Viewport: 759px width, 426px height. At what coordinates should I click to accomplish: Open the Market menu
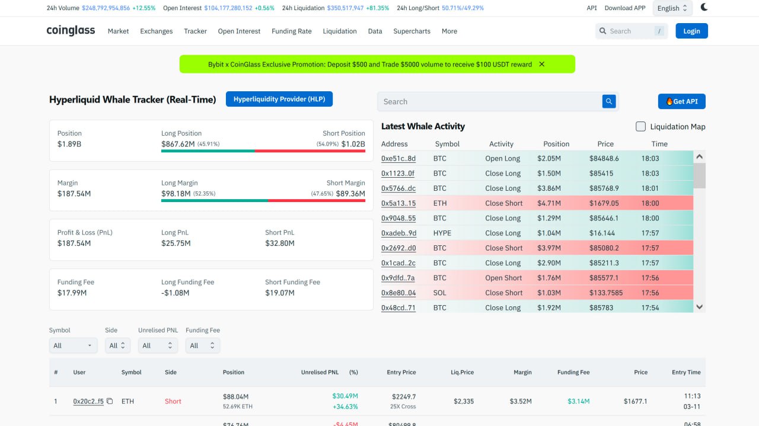point(118,31)
